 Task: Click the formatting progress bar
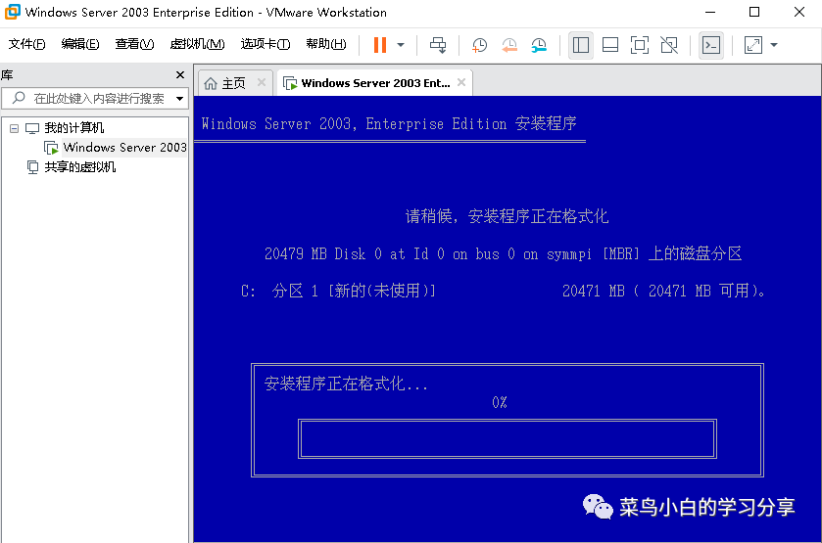pyautogui.click(x=507, y=438)
